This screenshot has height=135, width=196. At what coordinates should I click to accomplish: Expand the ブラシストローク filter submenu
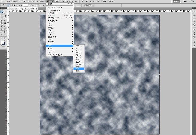click(x=60, y=37)
